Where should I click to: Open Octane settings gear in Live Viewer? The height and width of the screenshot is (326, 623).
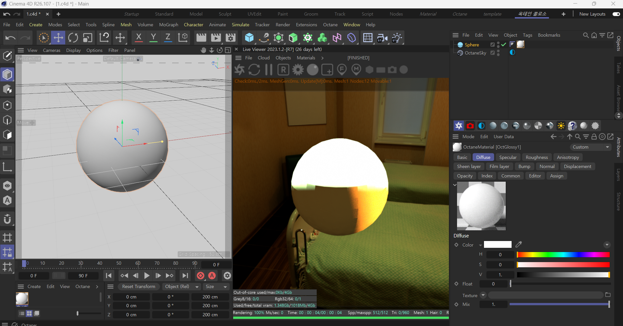click(x=298, y=69)
